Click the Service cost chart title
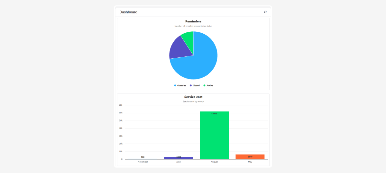Viewport: 386px width, 173px height. (x=193, y=97)
